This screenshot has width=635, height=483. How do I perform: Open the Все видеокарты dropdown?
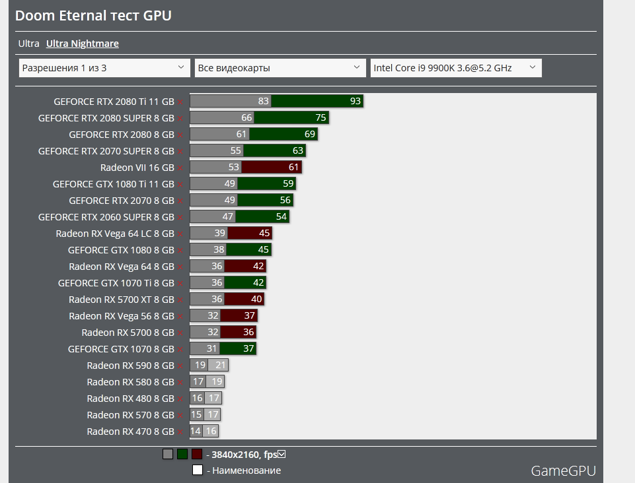point(280,67)
